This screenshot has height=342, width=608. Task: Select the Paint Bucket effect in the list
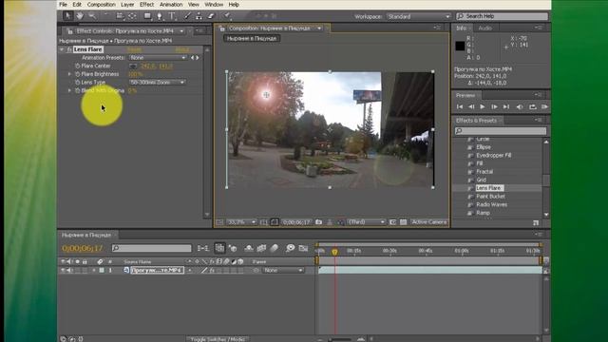point(490,197)
